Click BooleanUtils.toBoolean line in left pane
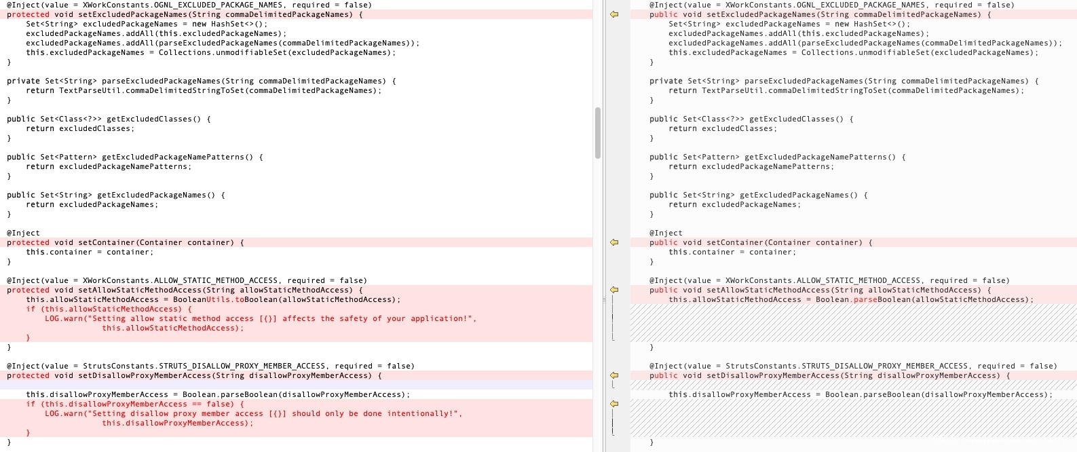Image resolution: width=1077 pixels, height=452 pixels. click(213, 299)
